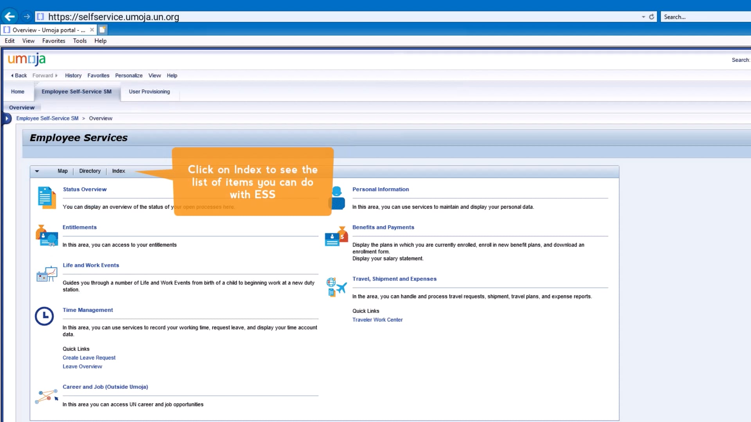
Task: Click the Status Overview document icon
Action: [x=46, y=198]
